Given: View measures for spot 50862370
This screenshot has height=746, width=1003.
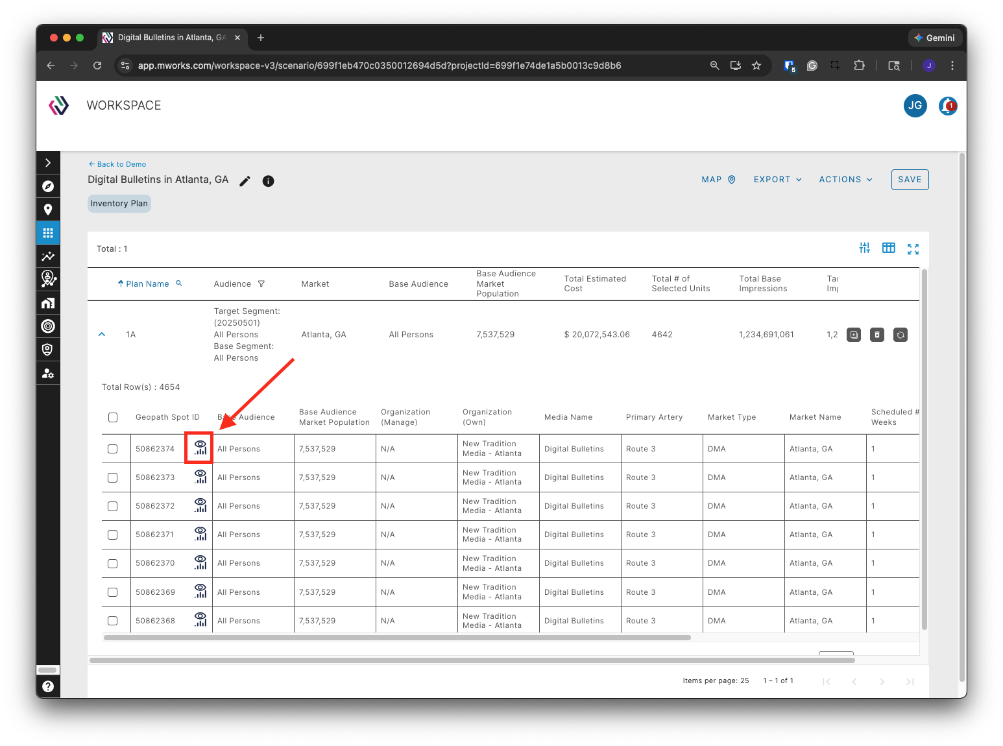Looking at the screenshot, I should coord(200,562).
